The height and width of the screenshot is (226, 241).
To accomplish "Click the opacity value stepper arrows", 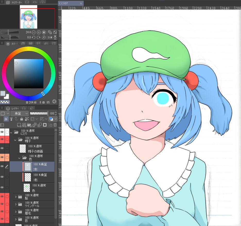I will click(56, 114).
